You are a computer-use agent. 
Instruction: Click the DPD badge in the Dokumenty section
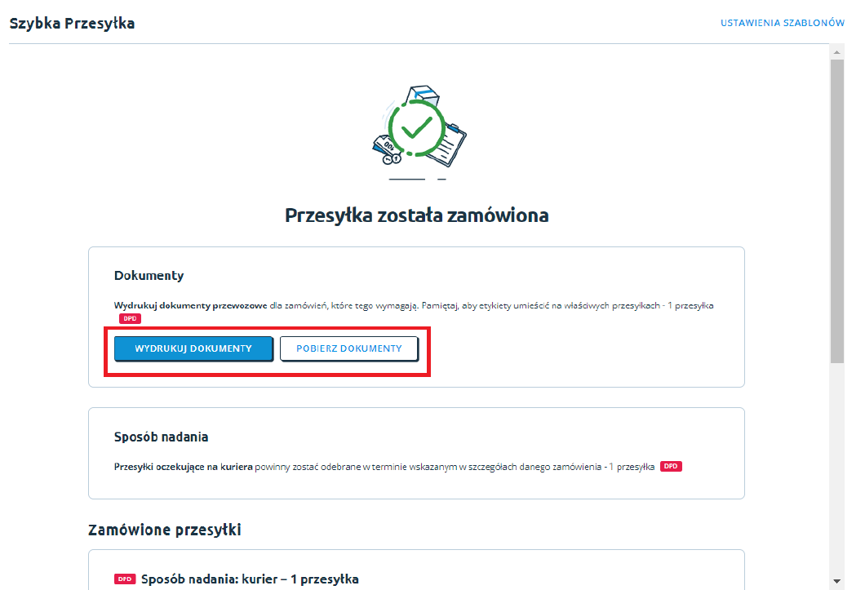click(x=130, y=318)
